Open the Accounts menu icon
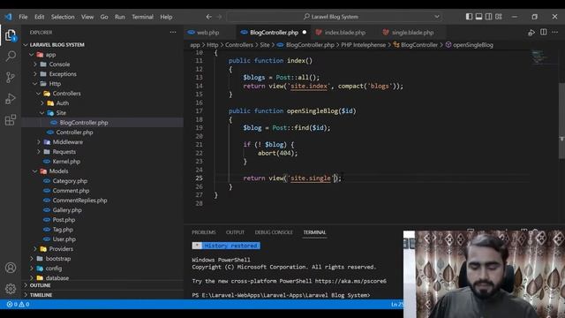565x318 pixels. coord(11,268)
